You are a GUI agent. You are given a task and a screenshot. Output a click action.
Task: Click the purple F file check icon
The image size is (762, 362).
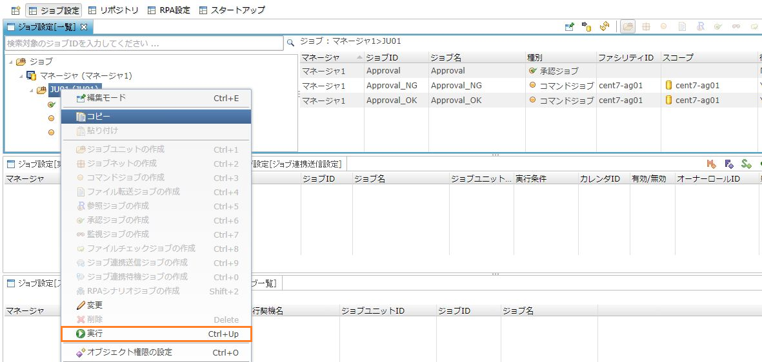click(x=729, y=164)
